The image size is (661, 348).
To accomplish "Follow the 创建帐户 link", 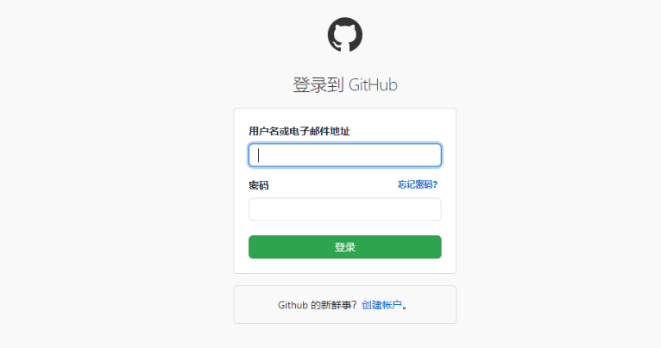I will 381,305.
